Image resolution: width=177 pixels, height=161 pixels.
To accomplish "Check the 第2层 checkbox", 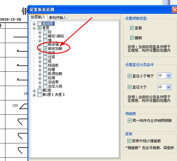I will click(x=39, y=91).
